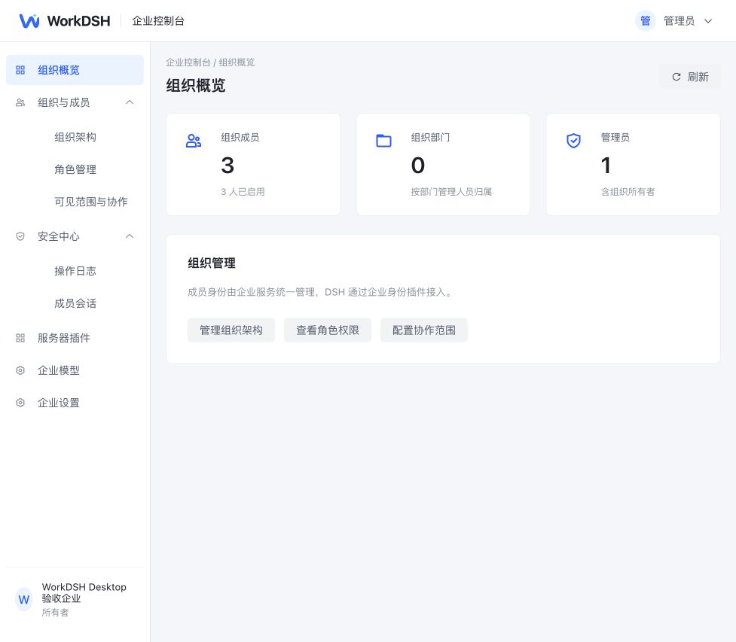Viewport: 736px width, 642px height.
Task: Click the 查看角色权限 button
Action: click(328, 330)
